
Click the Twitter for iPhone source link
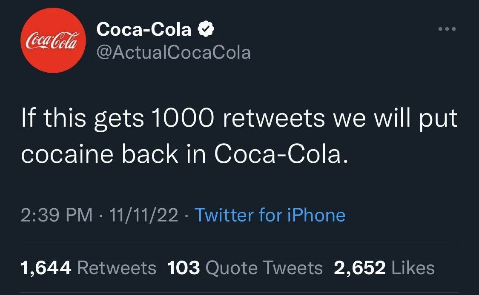pos(270,215)
